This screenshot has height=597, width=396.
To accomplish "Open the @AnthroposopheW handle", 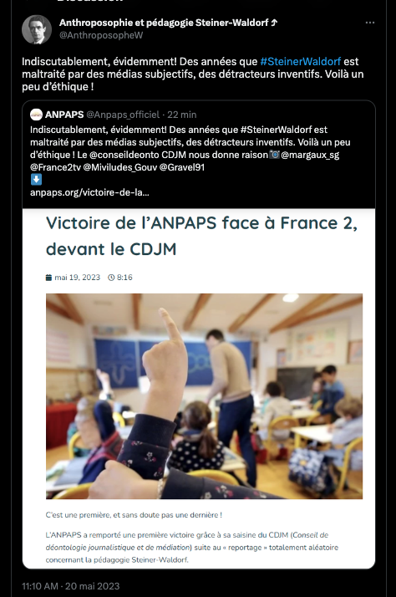I will click(101, 35).
